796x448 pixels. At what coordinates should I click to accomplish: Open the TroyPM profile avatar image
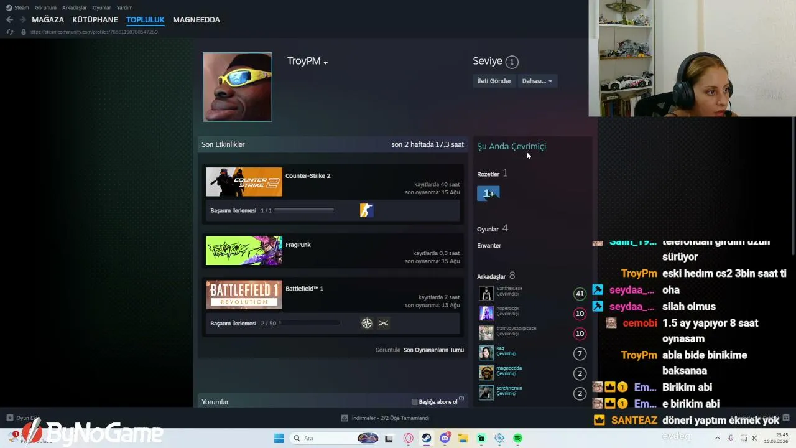tap(237, 87)
